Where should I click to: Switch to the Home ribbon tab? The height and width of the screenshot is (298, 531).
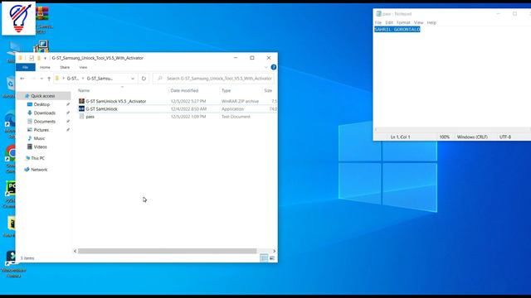coord(45,67)
